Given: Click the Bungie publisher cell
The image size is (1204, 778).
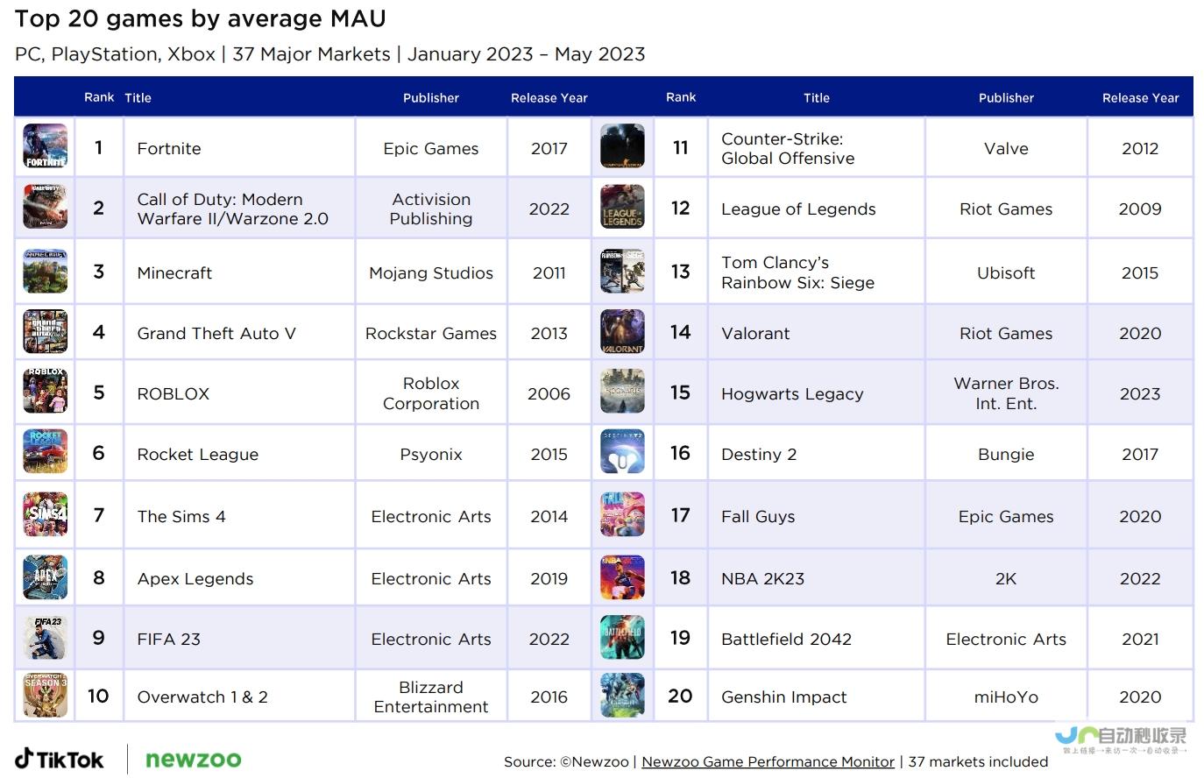Looking at the screenshot, I should click(1006, 454).
